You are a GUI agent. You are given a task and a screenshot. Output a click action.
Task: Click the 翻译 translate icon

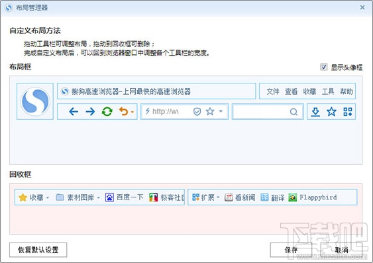264,197
